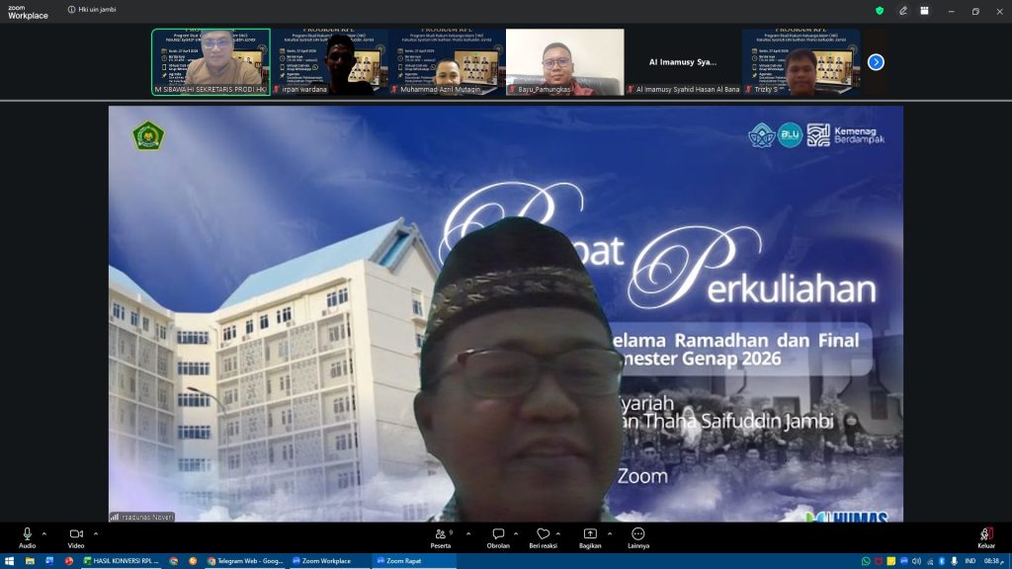Change the view layout icon in title bar
The width and height of the screenshot is (1012, 569).
[x=924, y=11]
